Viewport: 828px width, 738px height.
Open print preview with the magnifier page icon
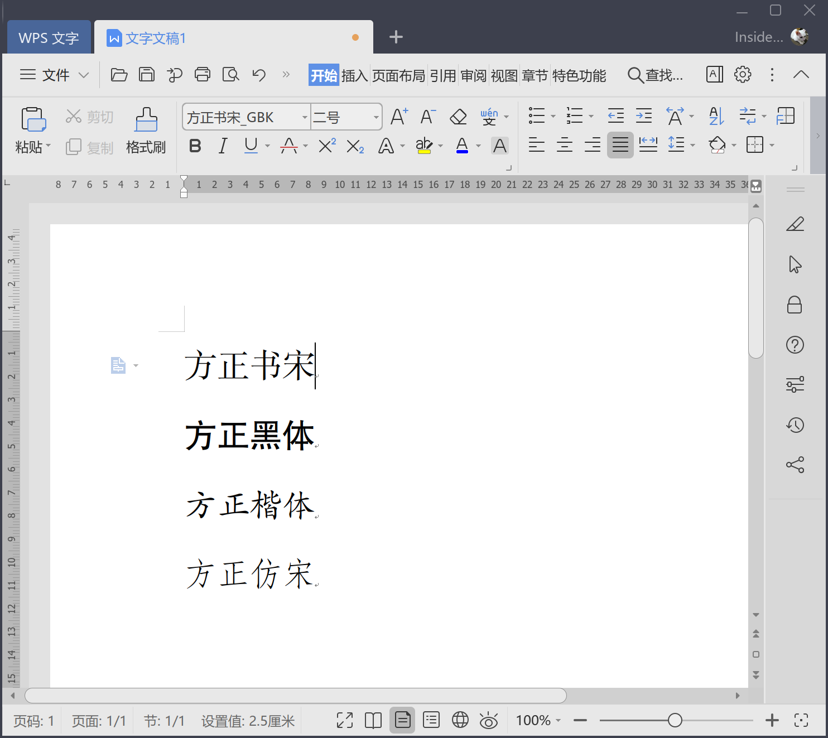coord(230,75)
